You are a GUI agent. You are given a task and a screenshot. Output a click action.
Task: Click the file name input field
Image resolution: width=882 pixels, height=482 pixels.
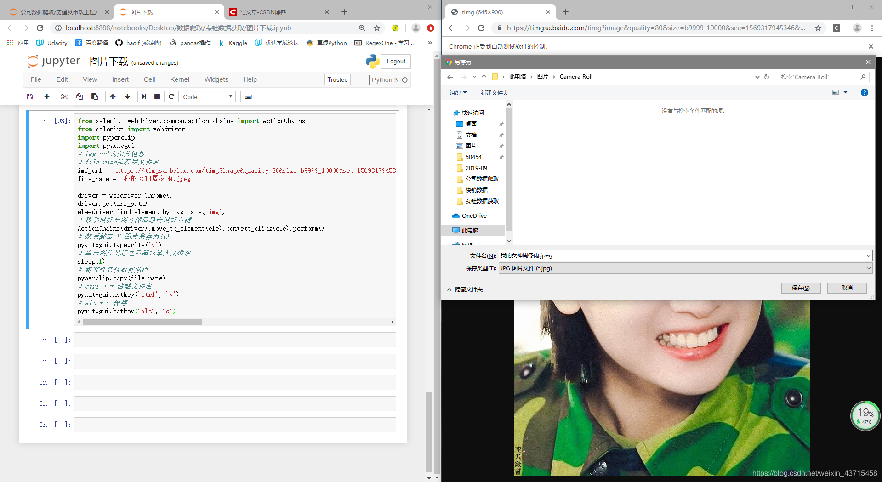(682, 255)
